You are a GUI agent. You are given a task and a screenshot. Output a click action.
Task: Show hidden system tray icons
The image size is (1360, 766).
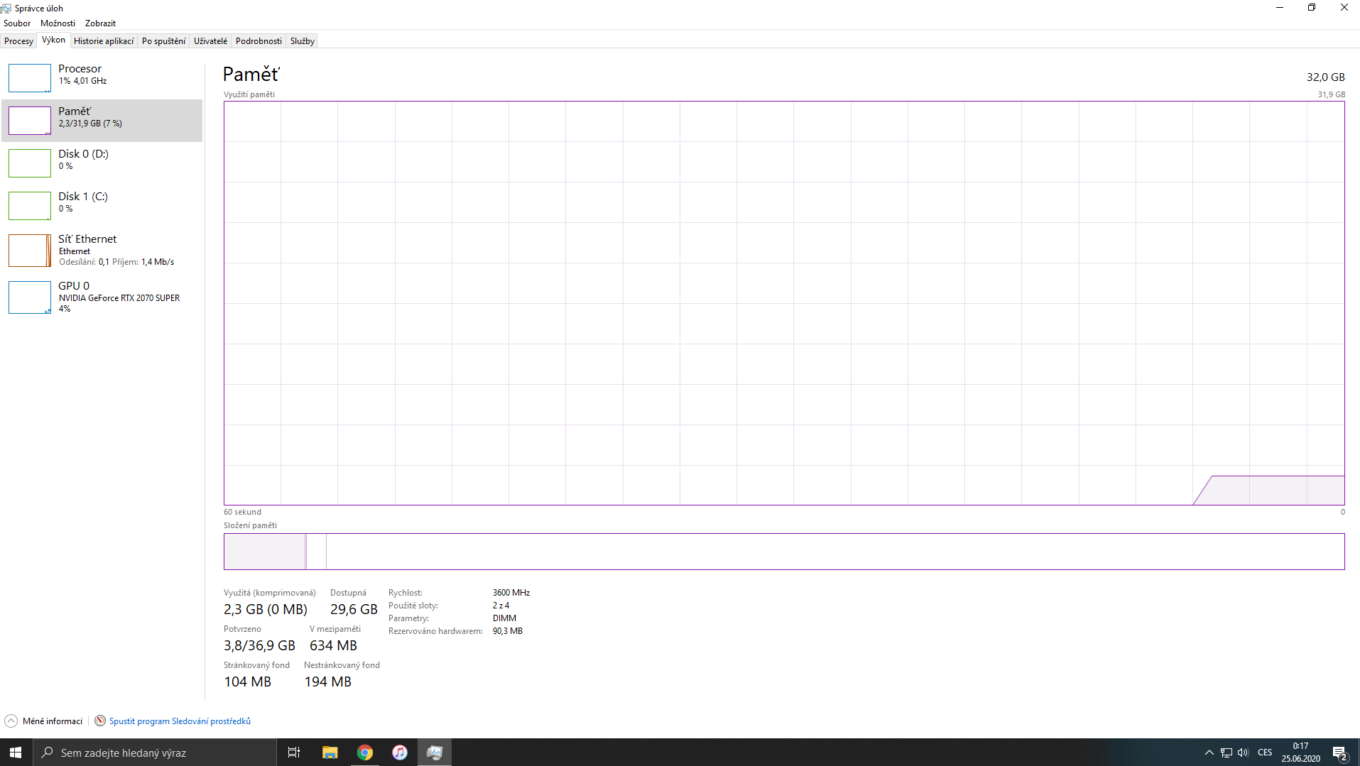click(1209, 753)
